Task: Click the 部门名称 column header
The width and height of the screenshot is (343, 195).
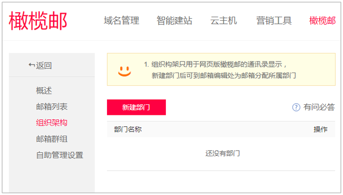Action: [128, 129]
